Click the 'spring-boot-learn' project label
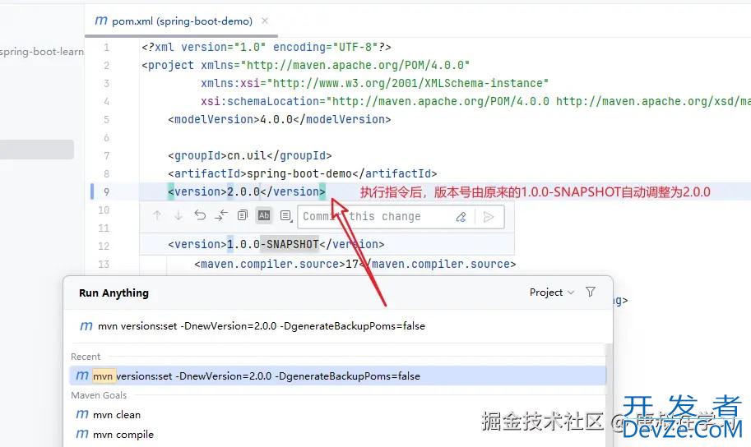 coord(42,52)
